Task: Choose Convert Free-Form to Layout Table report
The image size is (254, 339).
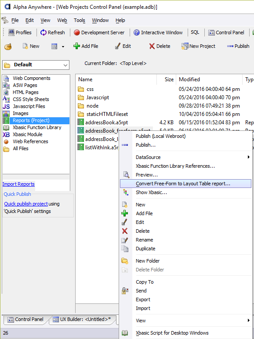Action: click(x=185, y=184)
